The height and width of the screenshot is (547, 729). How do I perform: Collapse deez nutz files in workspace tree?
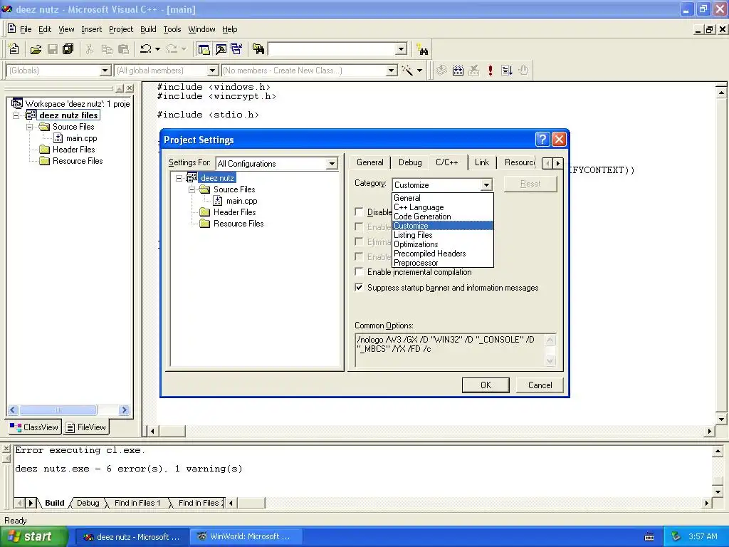click(16, 115)
